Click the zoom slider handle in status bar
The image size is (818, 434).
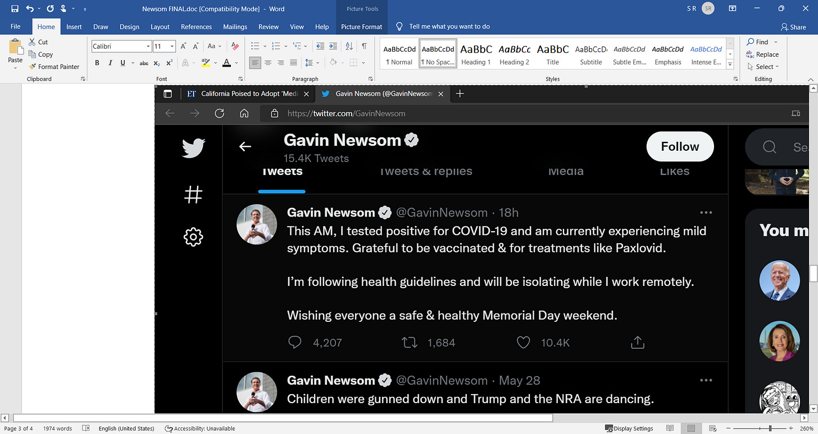point(770,428)
